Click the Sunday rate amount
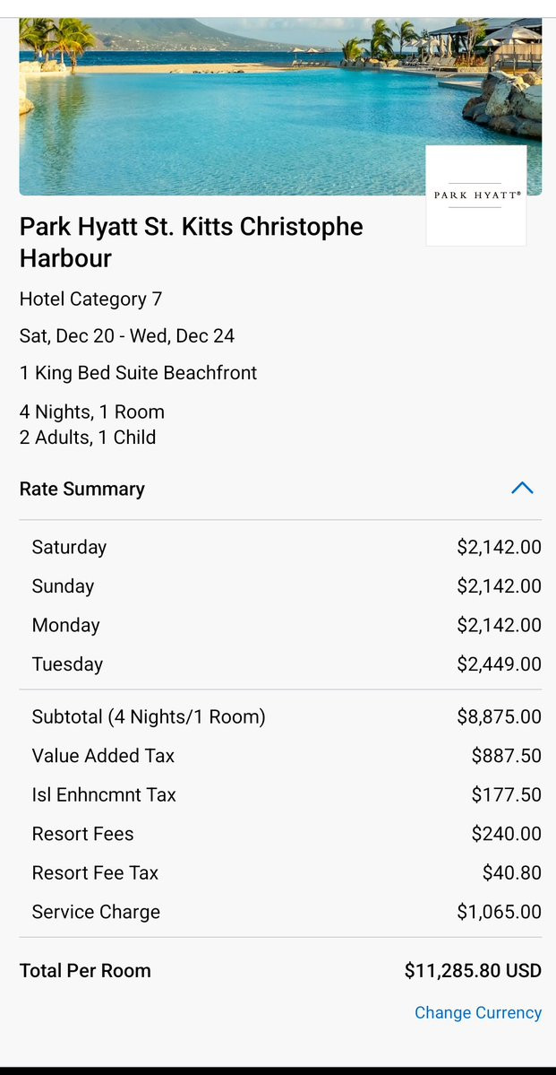556x1075 pixels. (500, 586)
